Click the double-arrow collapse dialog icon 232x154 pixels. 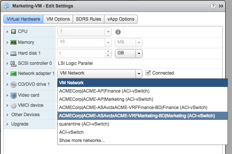[221, 6]
